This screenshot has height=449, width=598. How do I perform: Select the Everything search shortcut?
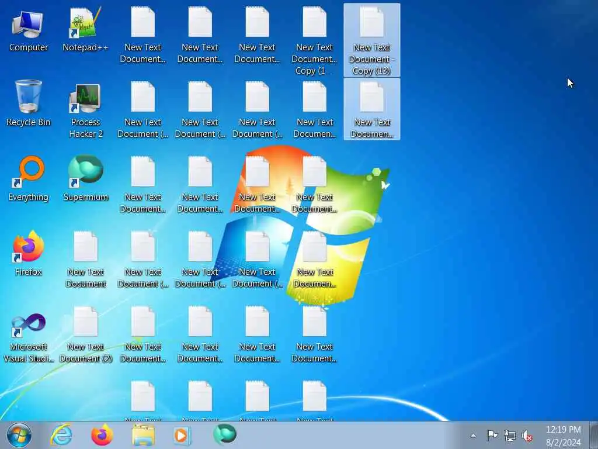click(x=29, y=178)
